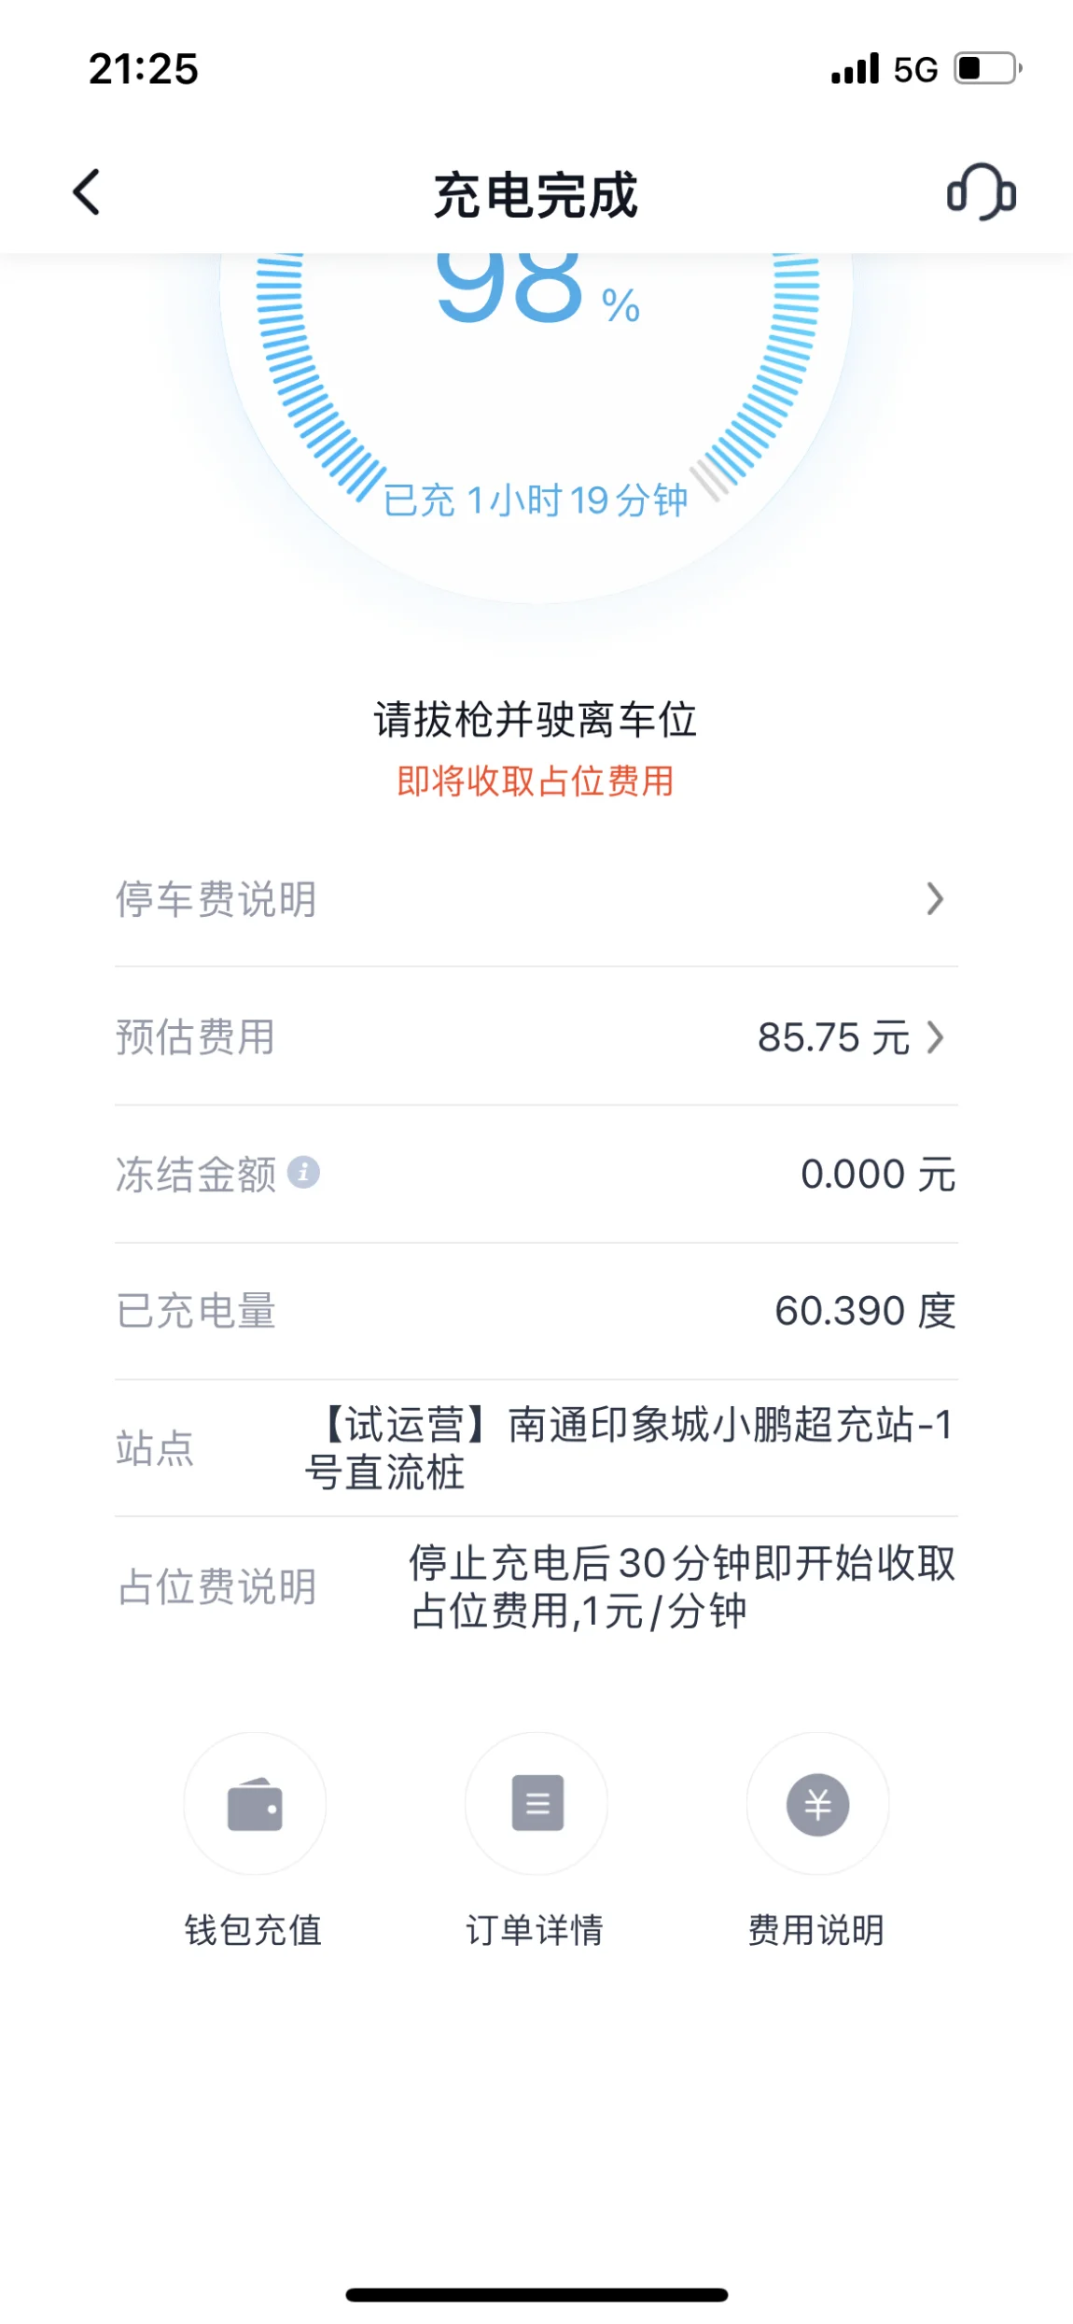Tap the back arrow icon
Image resolution: width=1073 pixels, height=2324 pixels.
click(x=87, y=192)
